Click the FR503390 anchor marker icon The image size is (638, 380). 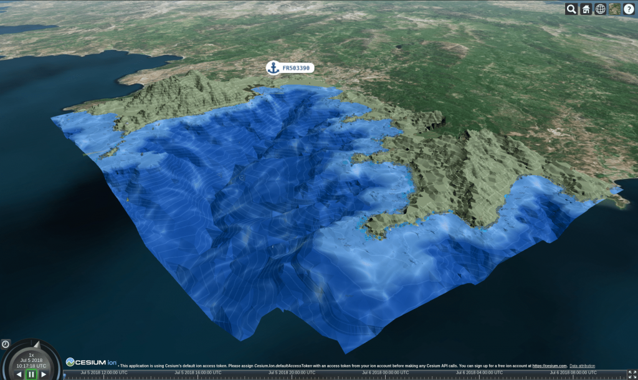[x=273, y=68]
